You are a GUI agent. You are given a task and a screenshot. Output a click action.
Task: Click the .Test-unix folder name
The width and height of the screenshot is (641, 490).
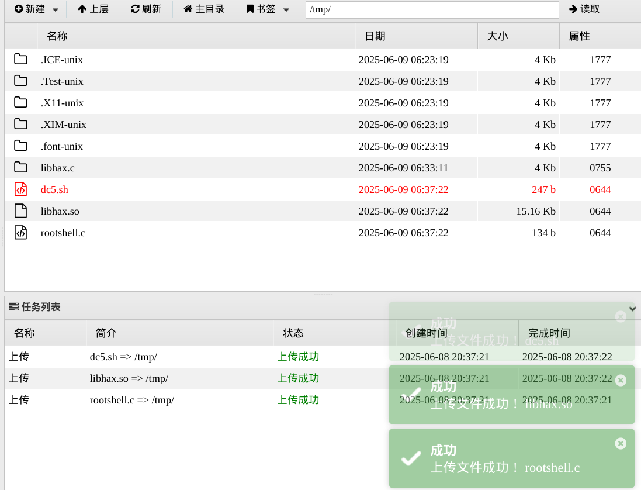click(x=62, y=81)
